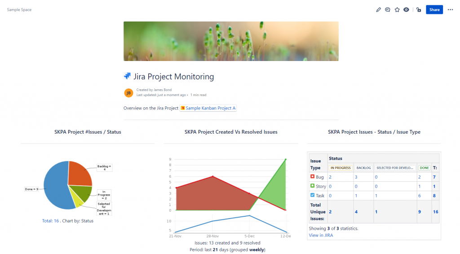The width and height of the screenshot is (460, 254).
Task: Click the orange Backlog pie slice
Action: (79, 174)
